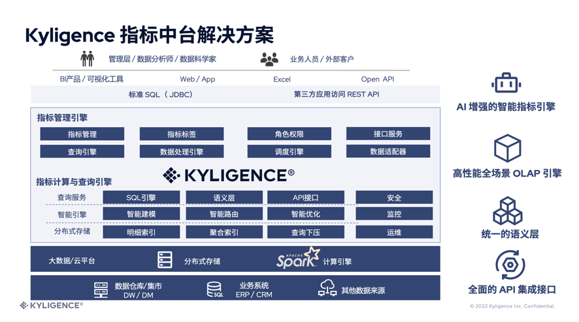Image resolution: width=579 pixels, height=322 pixels.
Task: Select the 指标管理 box
Action: 82,134
